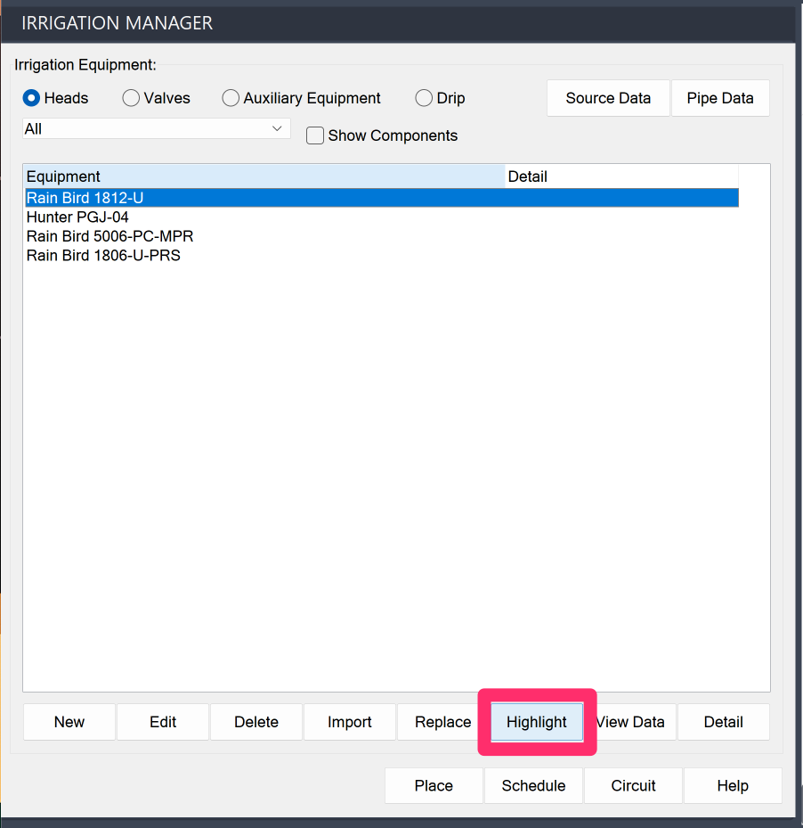Click the Circuit button
This screenshot has width=803, height=828.
coord(633,786)
